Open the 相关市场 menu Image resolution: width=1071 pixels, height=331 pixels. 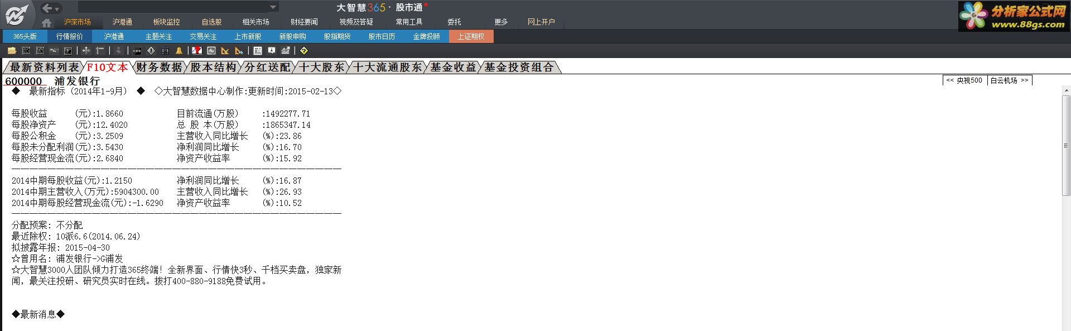click(256, 22)
